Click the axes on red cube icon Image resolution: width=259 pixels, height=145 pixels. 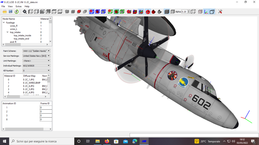(135, 12)
